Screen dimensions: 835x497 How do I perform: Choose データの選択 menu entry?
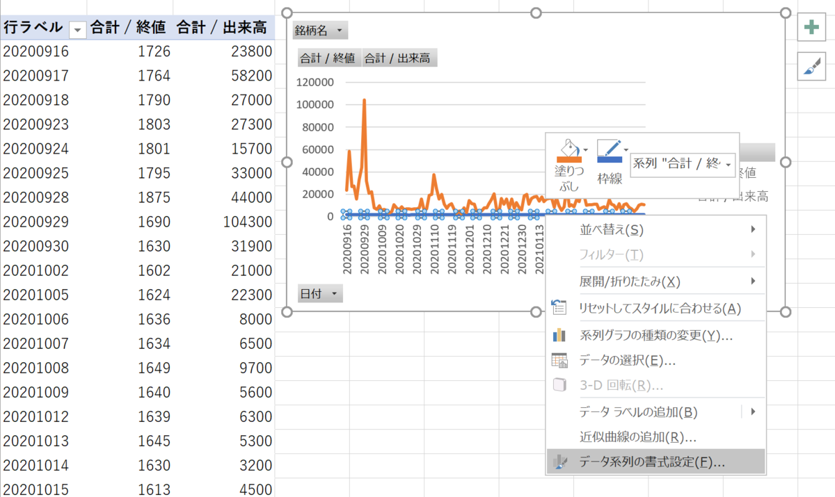pos(655,360)
